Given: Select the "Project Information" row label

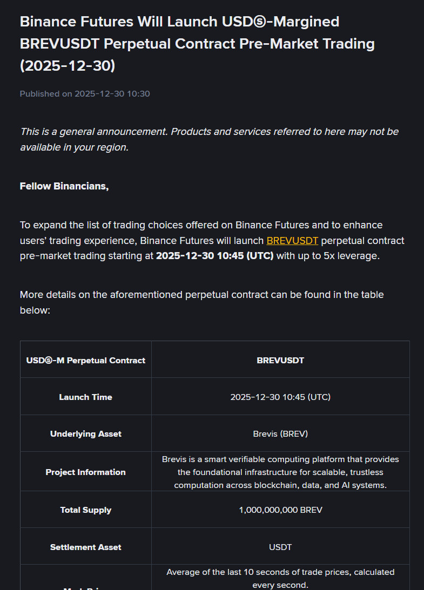Looking at the screenshot, I should click(86, 472).
